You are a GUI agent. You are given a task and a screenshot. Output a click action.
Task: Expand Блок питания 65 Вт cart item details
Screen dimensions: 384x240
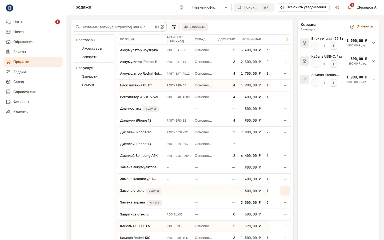pyautogui.click(x=374, y=43)
